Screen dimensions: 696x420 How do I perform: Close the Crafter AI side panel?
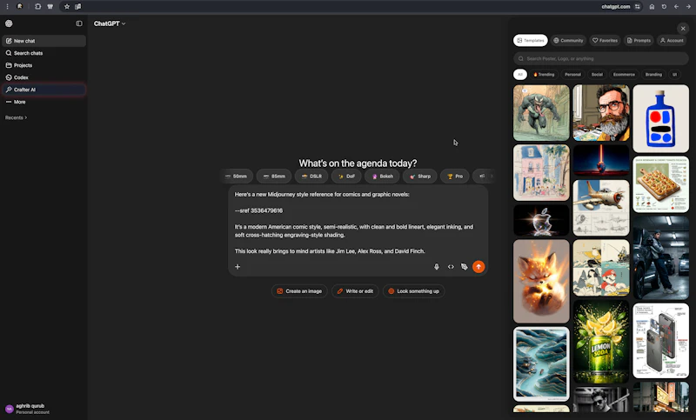tap(683, 29)
